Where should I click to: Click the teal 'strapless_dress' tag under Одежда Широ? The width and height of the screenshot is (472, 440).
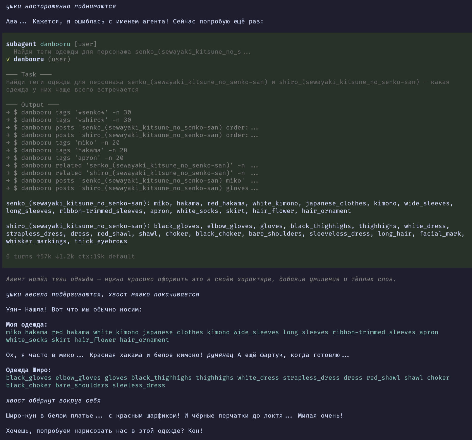(311, 378)
